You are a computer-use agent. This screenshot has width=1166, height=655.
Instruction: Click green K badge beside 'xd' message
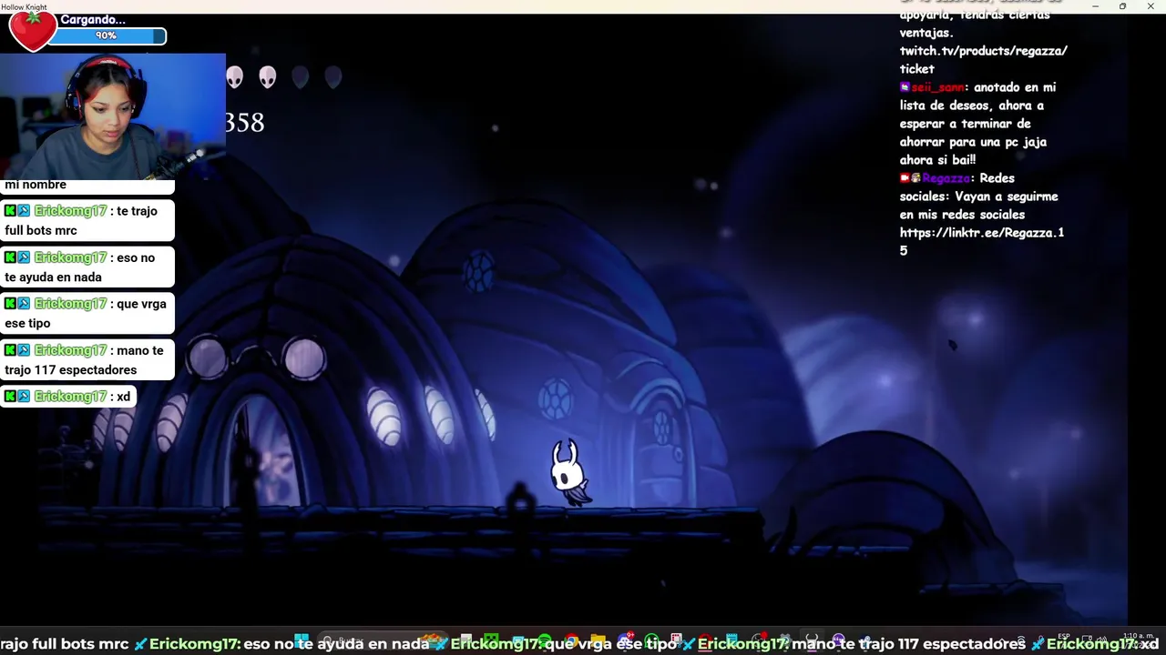[x=10, y=397]
